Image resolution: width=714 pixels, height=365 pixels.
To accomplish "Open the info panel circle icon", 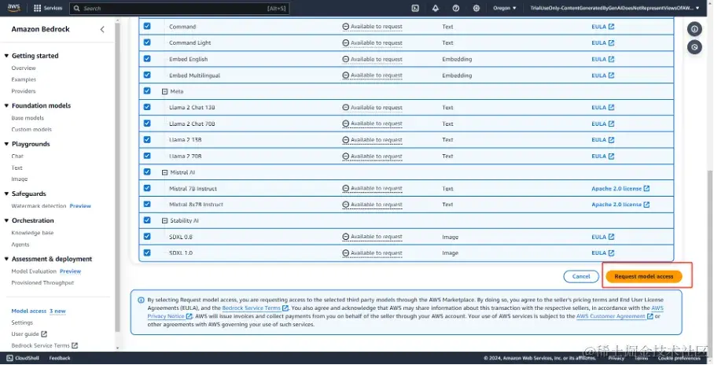I will pyautogui.click(x=694, y=29).
